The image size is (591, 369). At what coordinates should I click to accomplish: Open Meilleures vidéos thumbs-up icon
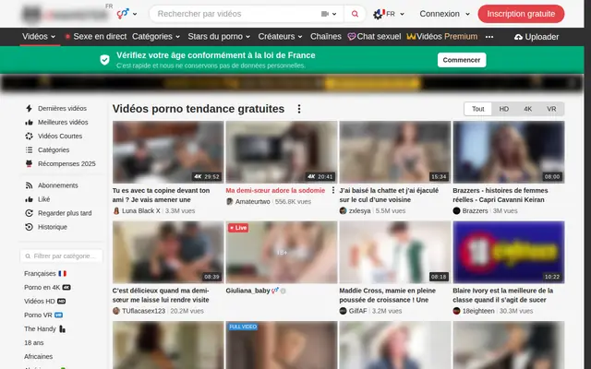point(29,123)
